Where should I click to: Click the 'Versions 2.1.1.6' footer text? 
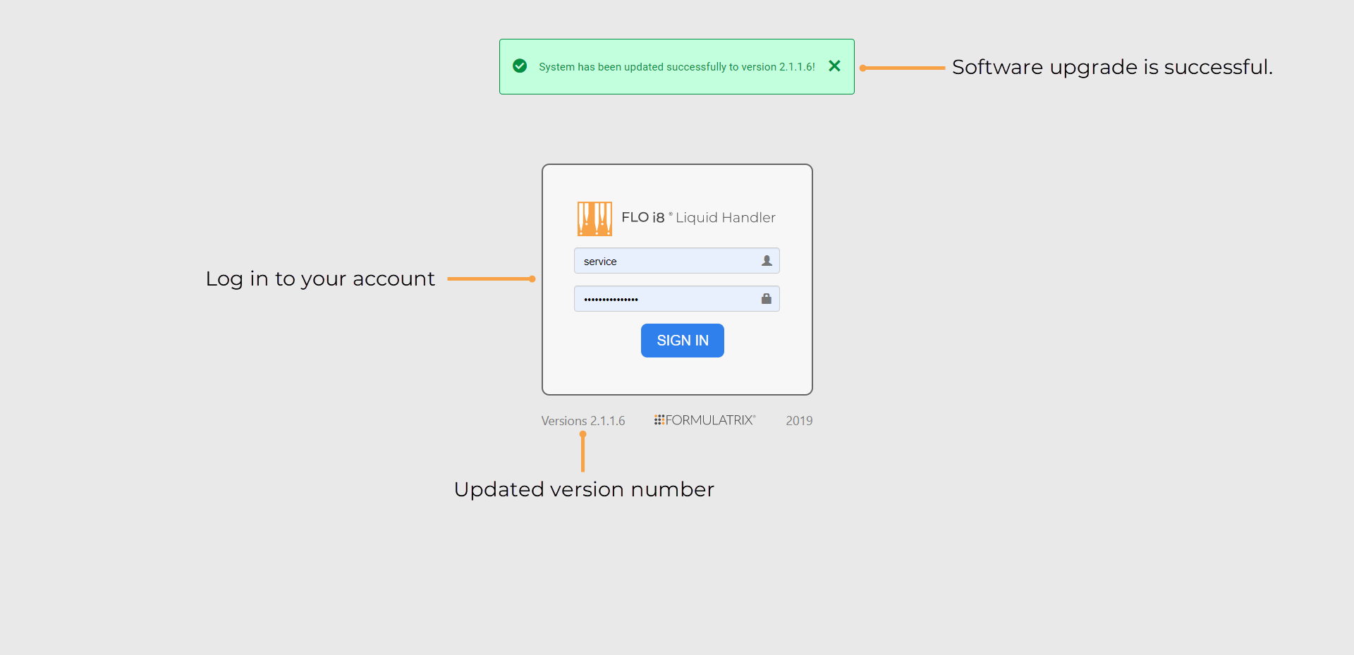(583, 421)
